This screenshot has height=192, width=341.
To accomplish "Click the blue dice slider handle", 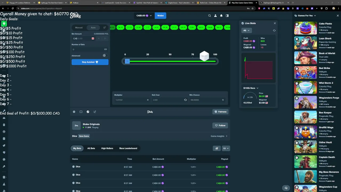I will click(x=127, y=61).
